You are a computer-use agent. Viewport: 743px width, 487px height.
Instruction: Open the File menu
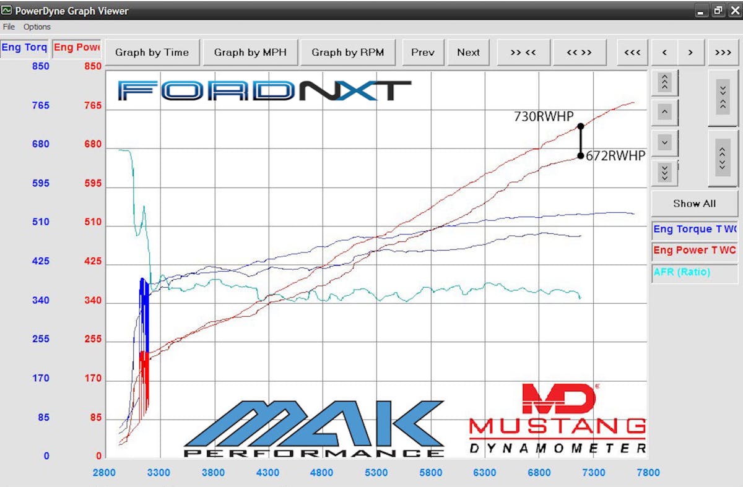coord(9,27)
